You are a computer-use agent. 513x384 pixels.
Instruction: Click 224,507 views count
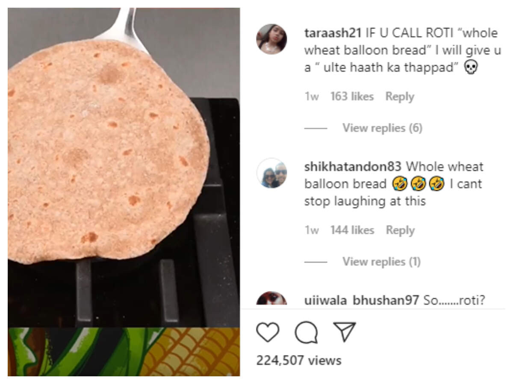[x=299, y=361]
